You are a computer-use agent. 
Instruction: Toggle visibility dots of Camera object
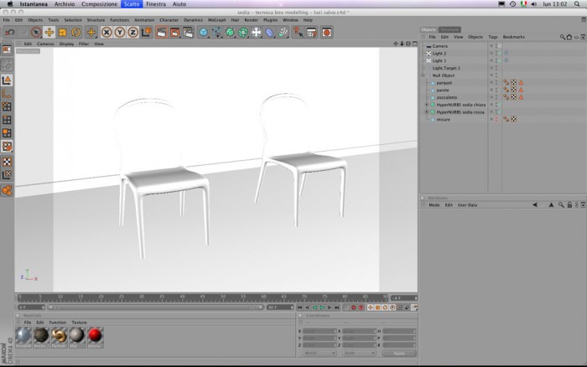coord(496,46)
